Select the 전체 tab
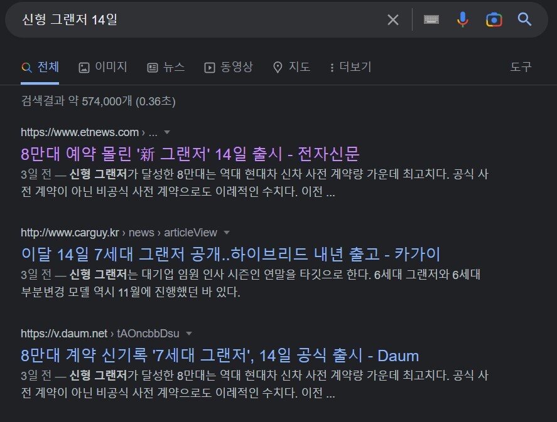 tap(40, 67)
